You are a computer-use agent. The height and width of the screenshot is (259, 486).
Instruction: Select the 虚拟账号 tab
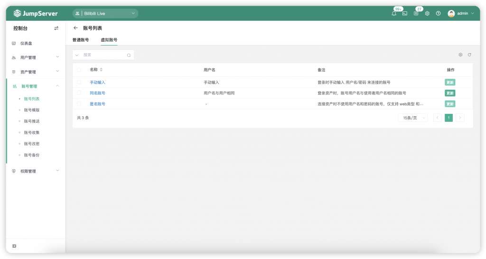click(109, 40)
